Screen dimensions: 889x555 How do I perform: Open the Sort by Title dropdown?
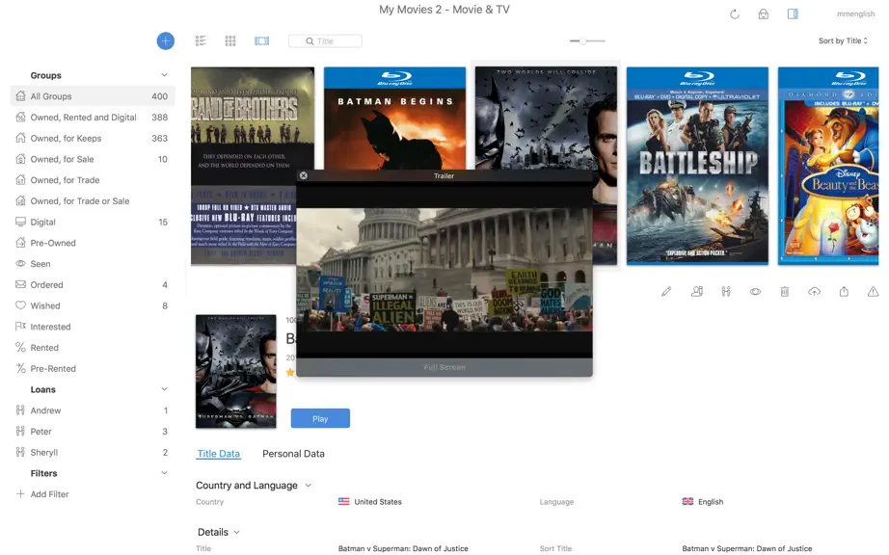843,40
